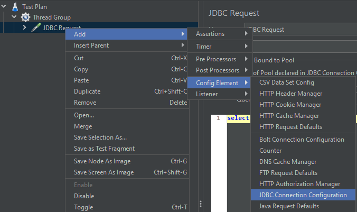Select Thread Group in the tree

(52, 17)
